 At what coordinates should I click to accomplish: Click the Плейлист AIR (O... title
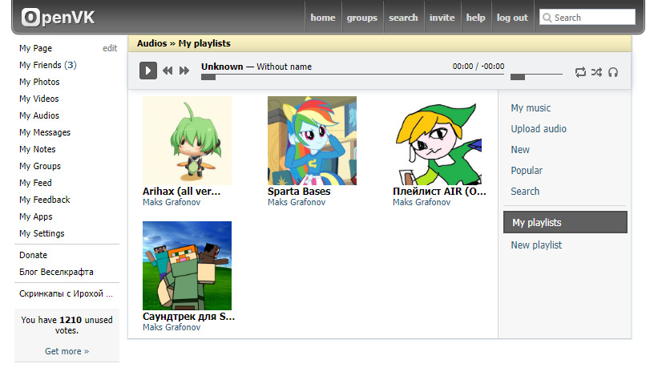(x=439, y=192)
